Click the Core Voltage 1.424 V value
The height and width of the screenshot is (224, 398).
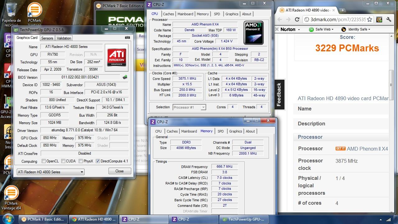[x=227, y=41]
